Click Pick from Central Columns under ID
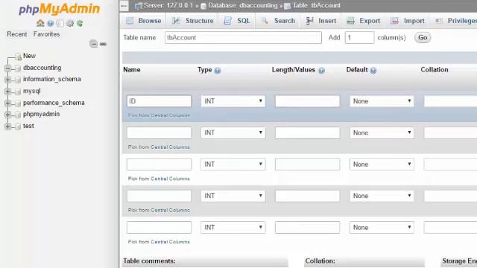This screenshot has width=477, height=268. (159, 115)
